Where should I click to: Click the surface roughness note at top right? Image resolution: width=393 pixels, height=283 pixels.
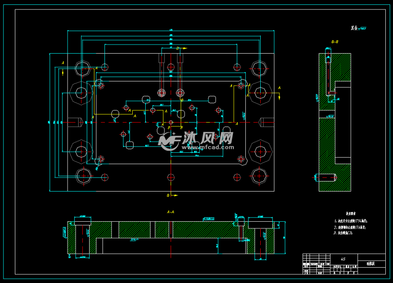pyautogui.click(x=358, y=28)
